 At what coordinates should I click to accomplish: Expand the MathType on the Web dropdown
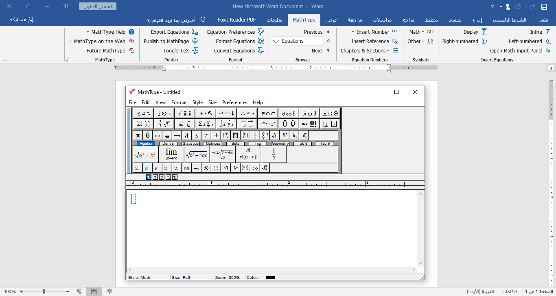click(70, 41)
